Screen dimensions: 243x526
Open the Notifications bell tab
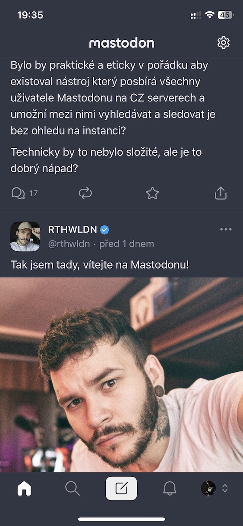tap(170, 488)
